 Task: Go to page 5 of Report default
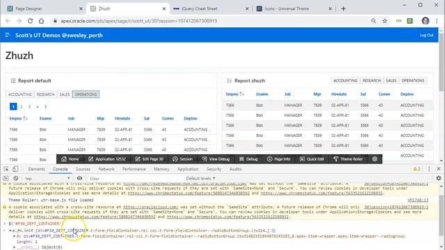[x=45, y=106]
